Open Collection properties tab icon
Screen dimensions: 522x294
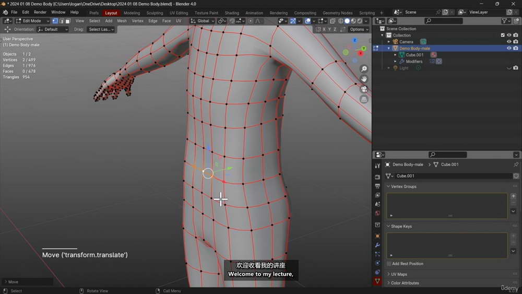377,225
